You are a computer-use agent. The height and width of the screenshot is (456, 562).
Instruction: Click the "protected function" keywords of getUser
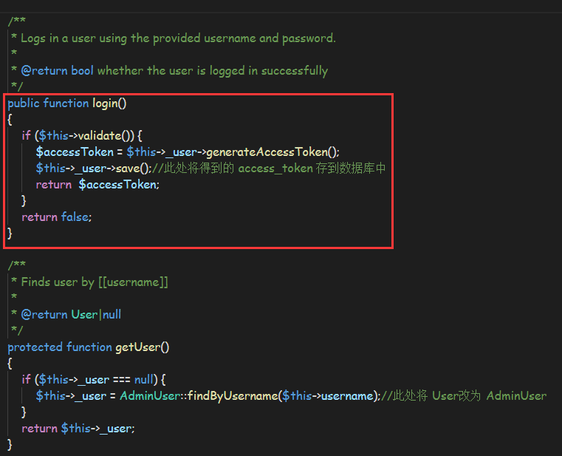click(60, 347)
